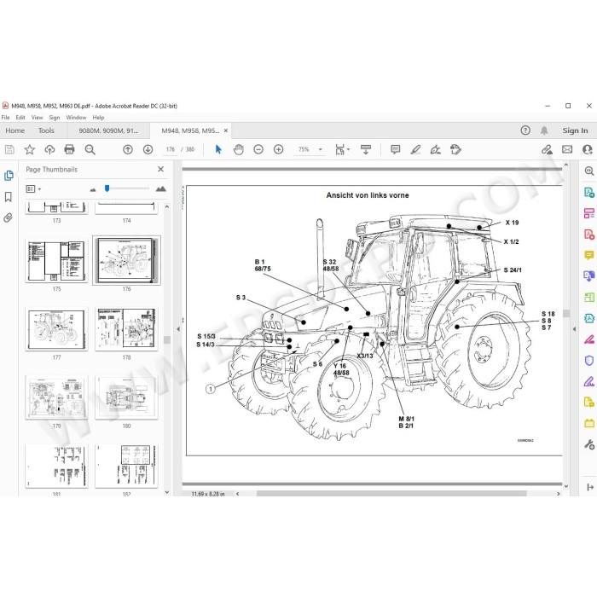Image resolution: width=597 pixels, height=597 pixels.
Task: Select page 175 thumbnail
Action: 56,261
